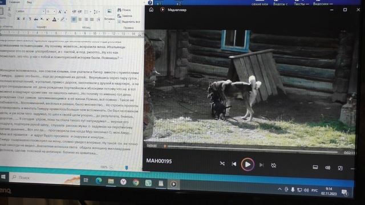Click the MAH00195 video title
The image size is (365, 205).
tap(159, 161)
